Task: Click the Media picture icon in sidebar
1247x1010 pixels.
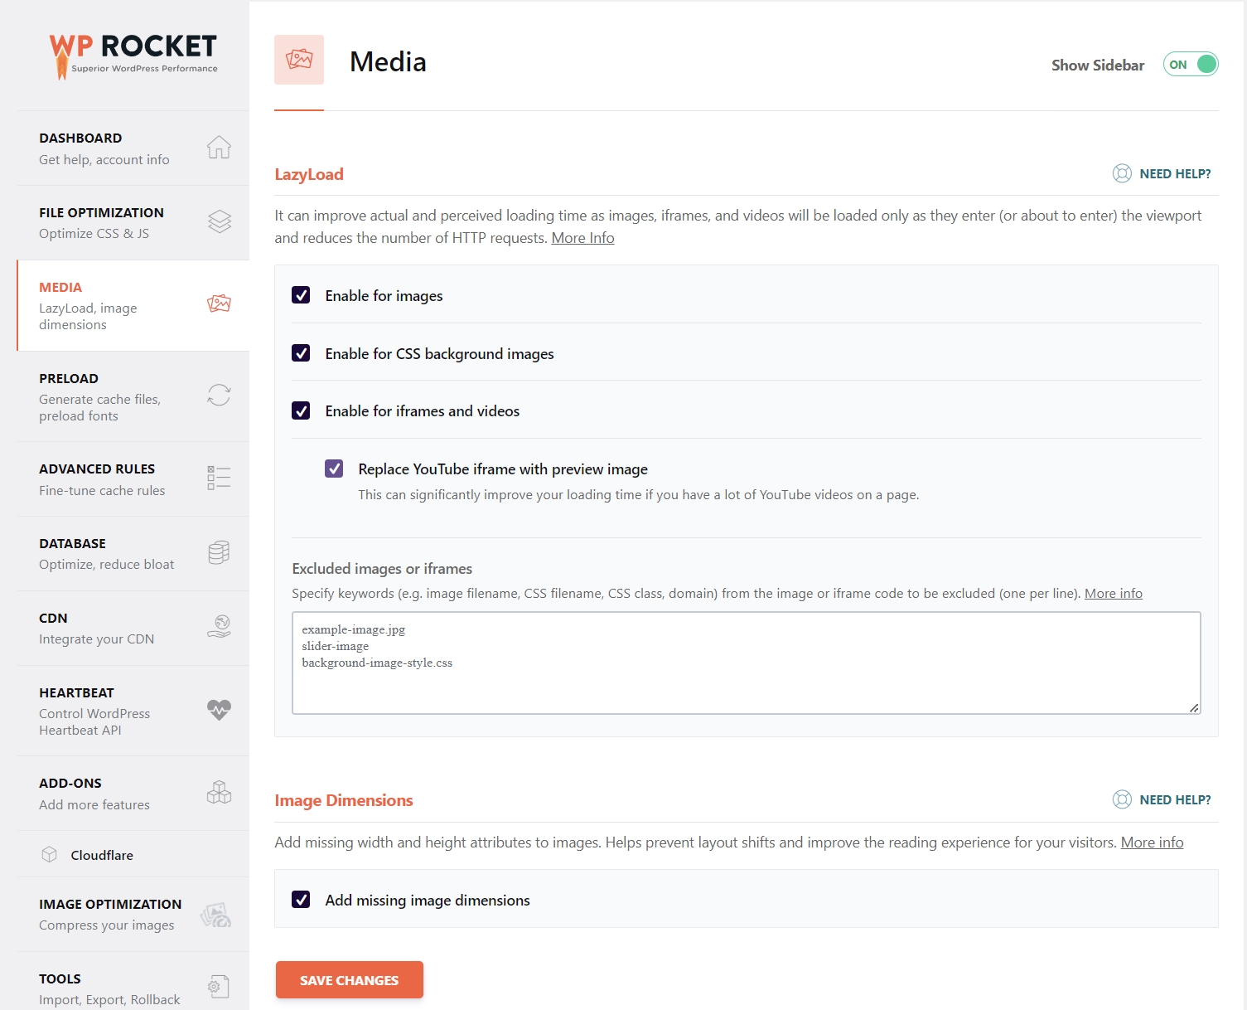Action: [x=219, y=304]
